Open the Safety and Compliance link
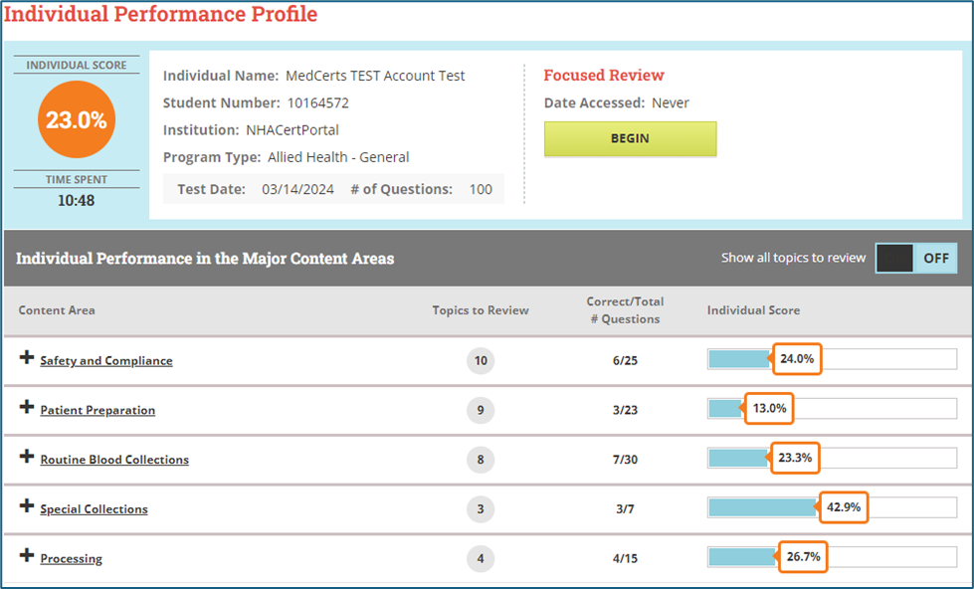 pyautogui.click(x=105, y=361)
